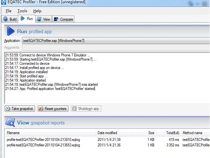Screen dimensions: 210x158
Task: Click log line 'Connected to device'
Action: click(x=27, y=64)
